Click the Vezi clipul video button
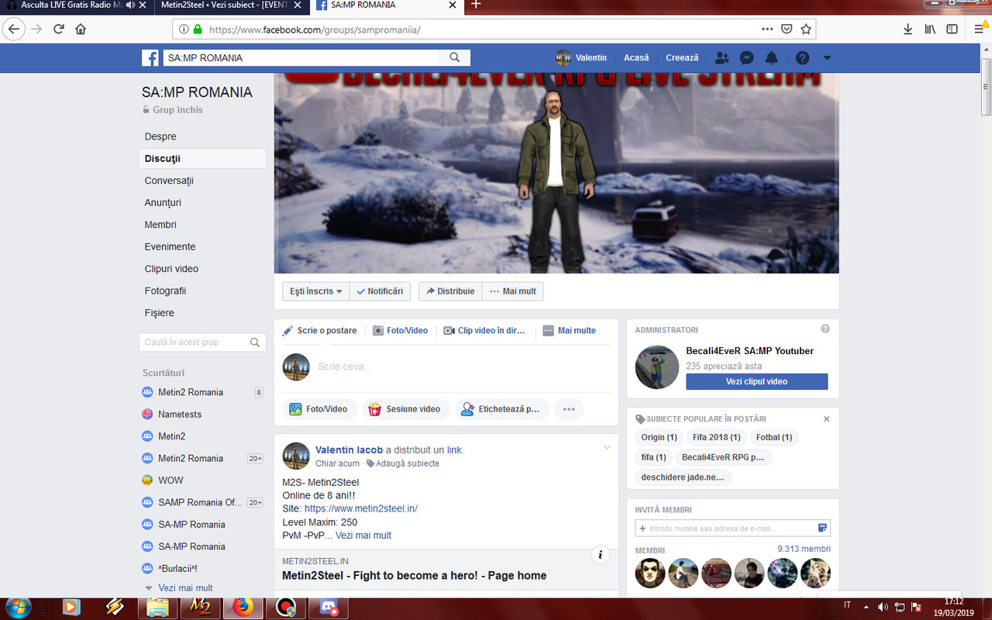Screen dimensions: 992x620 756,381
